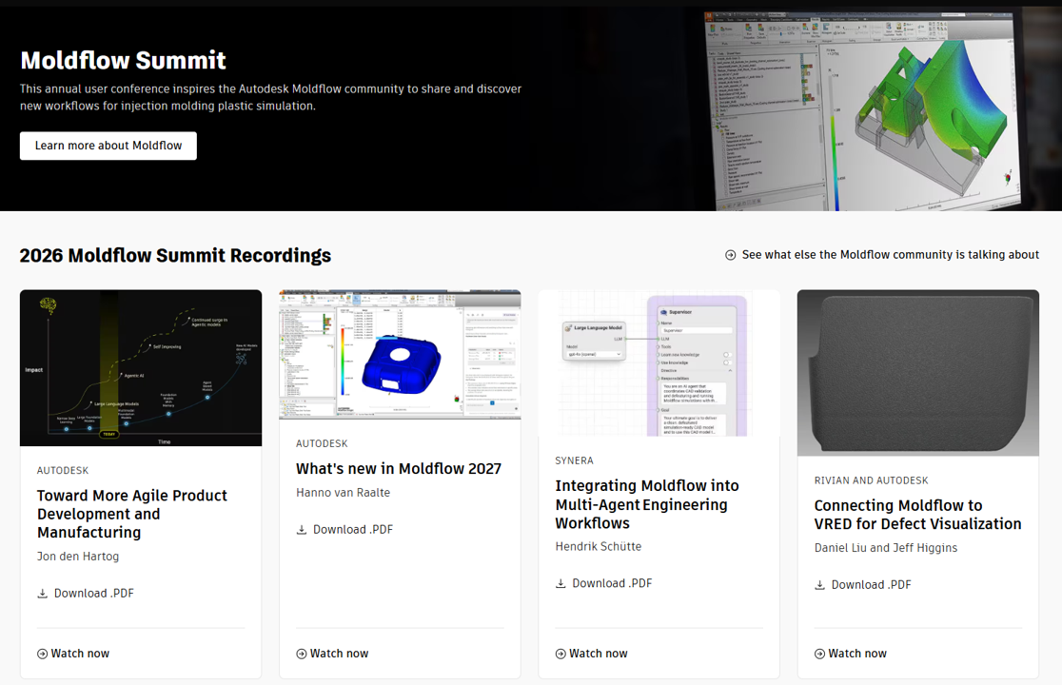This screenshot has width=1062, height=685.
Task: Click the 2026 Moldflow Summit Recordings heading
Action: coord(175,255)
